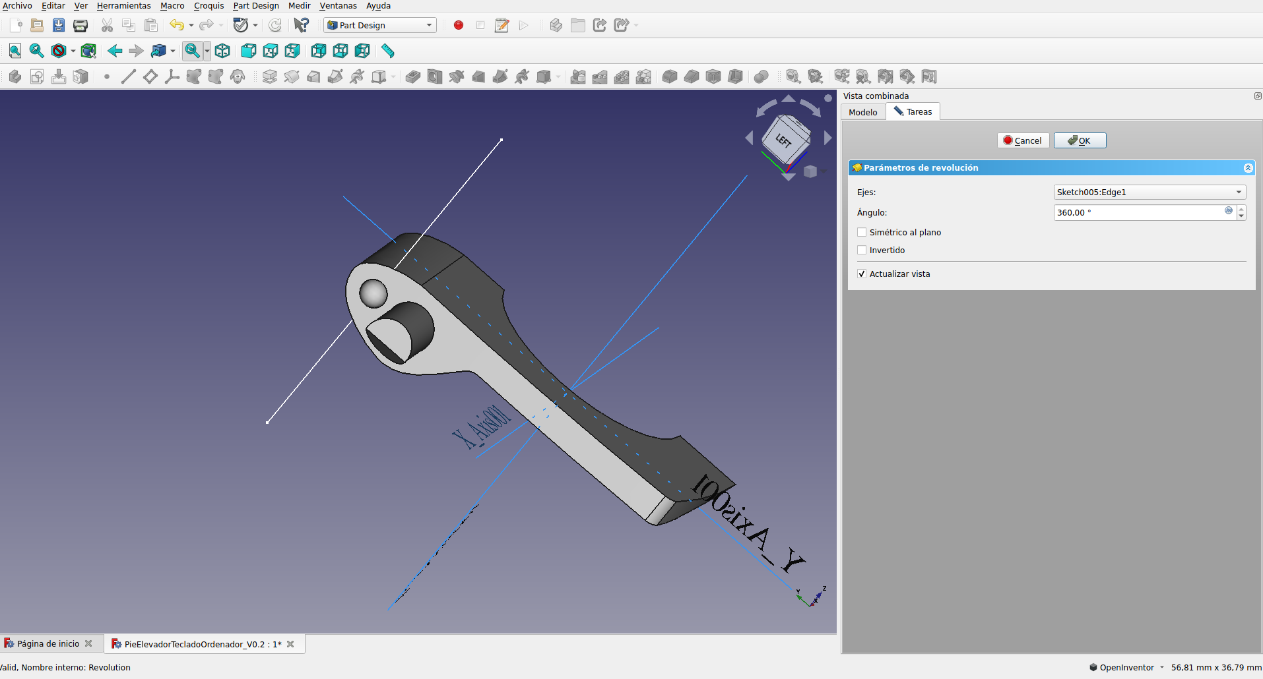Viewport: 1263px width, 679px height.
Task: Click the Save document icon
Action: click(x=59, y=25)
